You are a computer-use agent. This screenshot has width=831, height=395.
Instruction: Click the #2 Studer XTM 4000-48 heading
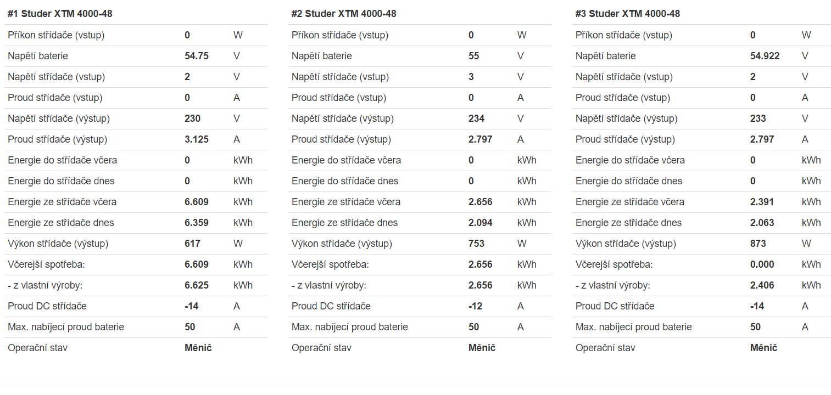pos(344,14)
